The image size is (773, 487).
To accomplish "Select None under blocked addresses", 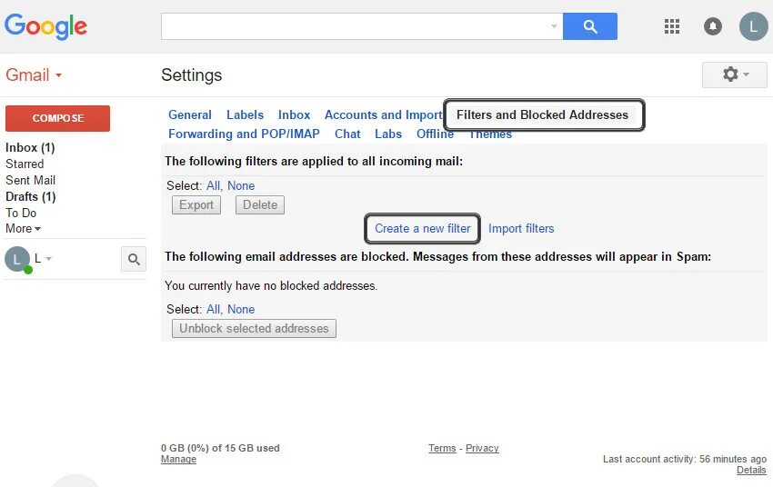I will pos(241,309).
